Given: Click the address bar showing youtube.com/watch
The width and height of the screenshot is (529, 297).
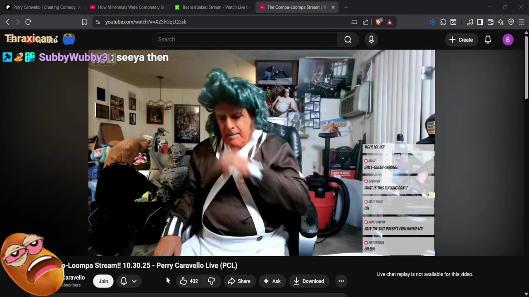Looking at the screenshot, I should (x=223, y=22).
